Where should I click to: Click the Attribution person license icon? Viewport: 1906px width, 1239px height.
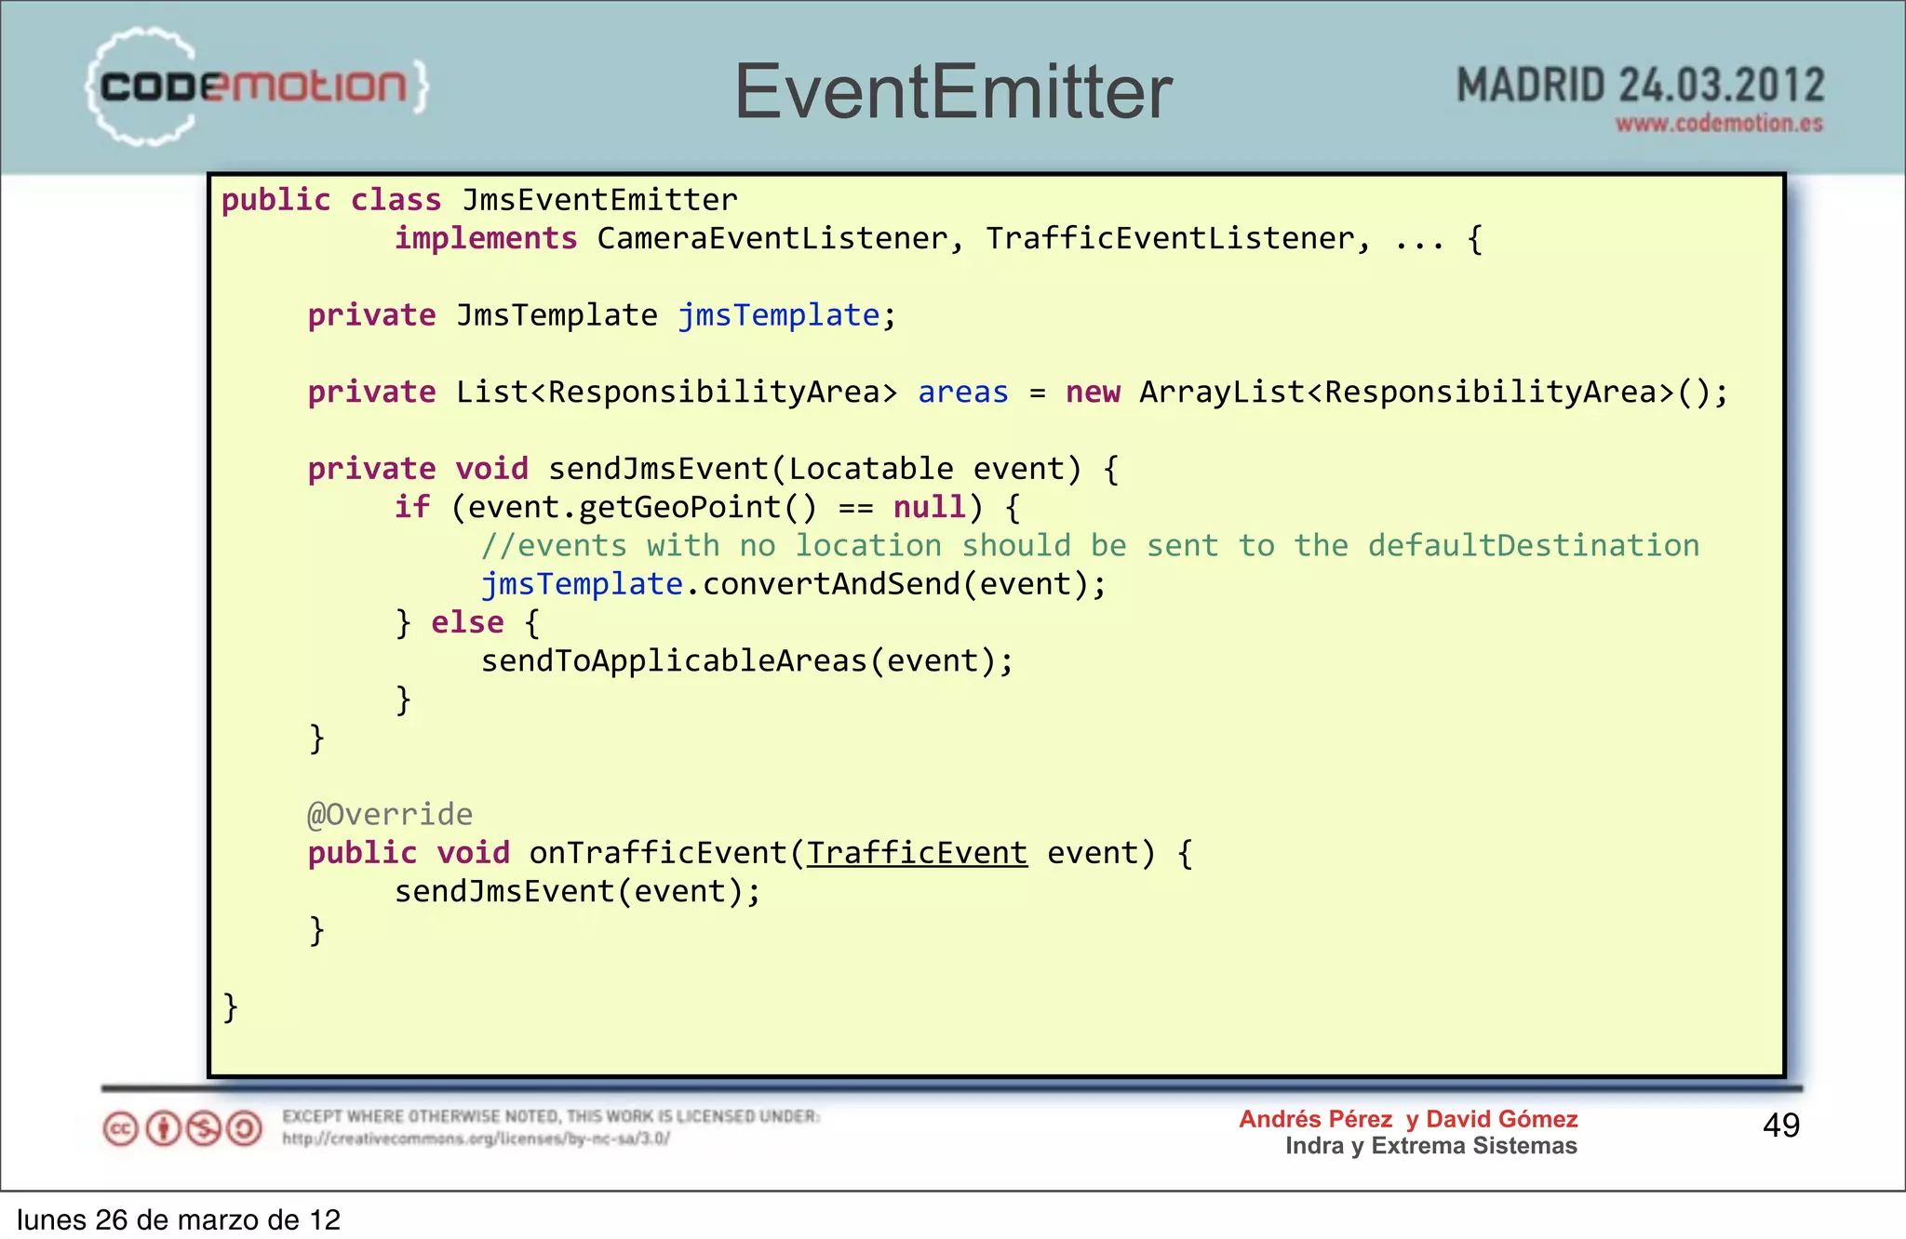163,1129
